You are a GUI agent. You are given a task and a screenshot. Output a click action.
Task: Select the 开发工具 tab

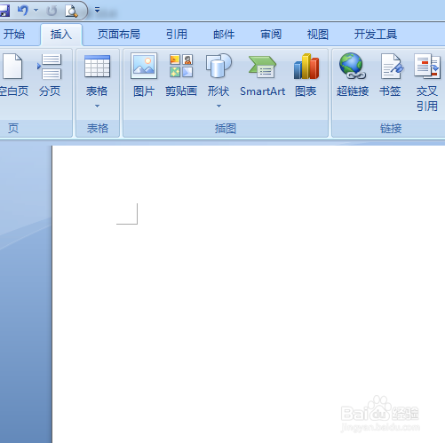[x=376, y=35]
